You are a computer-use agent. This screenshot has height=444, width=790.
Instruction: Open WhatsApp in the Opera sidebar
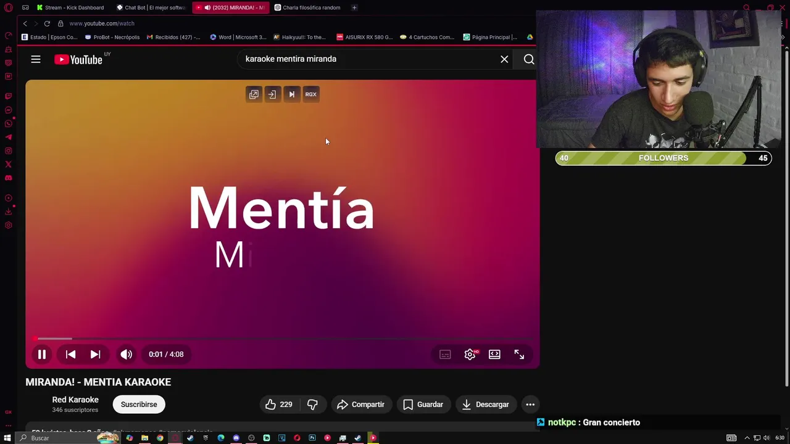click(9, 124)
